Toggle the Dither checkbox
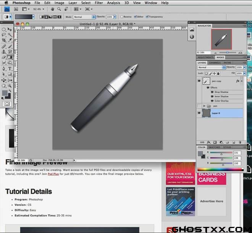 [x=135, y=17]
